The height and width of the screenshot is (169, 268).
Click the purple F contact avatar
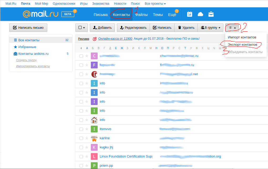click(x=94, y=65)
